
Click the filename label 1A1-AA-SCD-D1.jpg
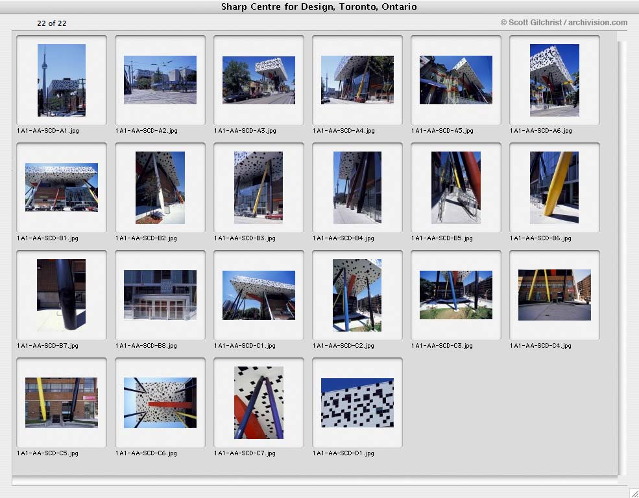click(x=344, y=453)
